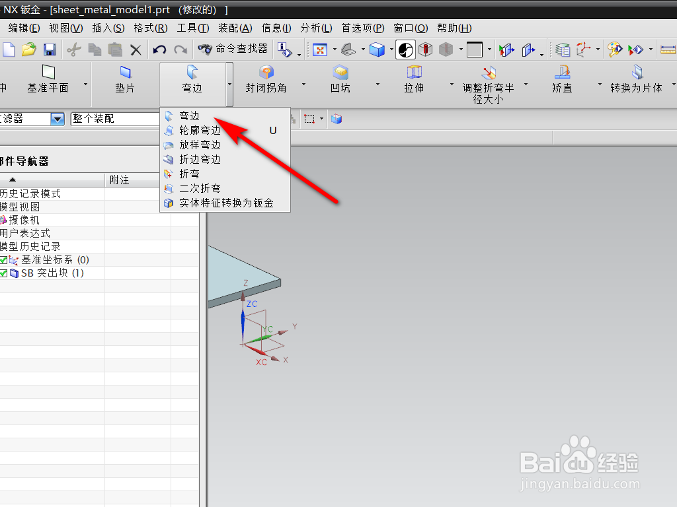Open the selection filter dropdown

point(57,119)
